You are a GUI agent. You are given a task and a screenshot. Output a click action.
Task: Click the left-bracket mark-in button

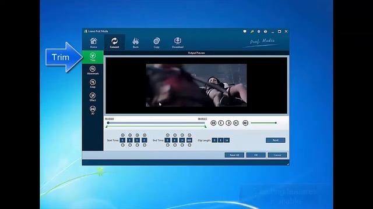coord(221,123)
